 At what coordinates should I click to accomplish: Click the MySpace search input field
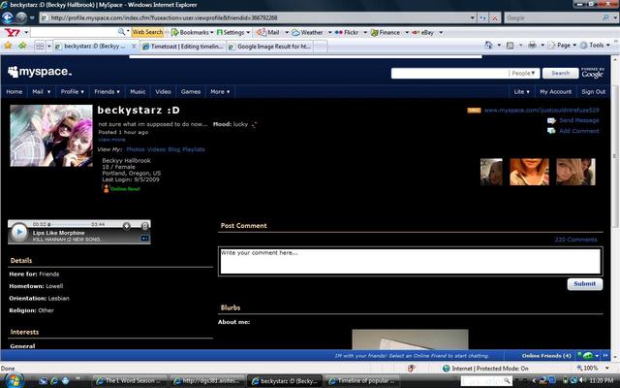click(449, 74)
